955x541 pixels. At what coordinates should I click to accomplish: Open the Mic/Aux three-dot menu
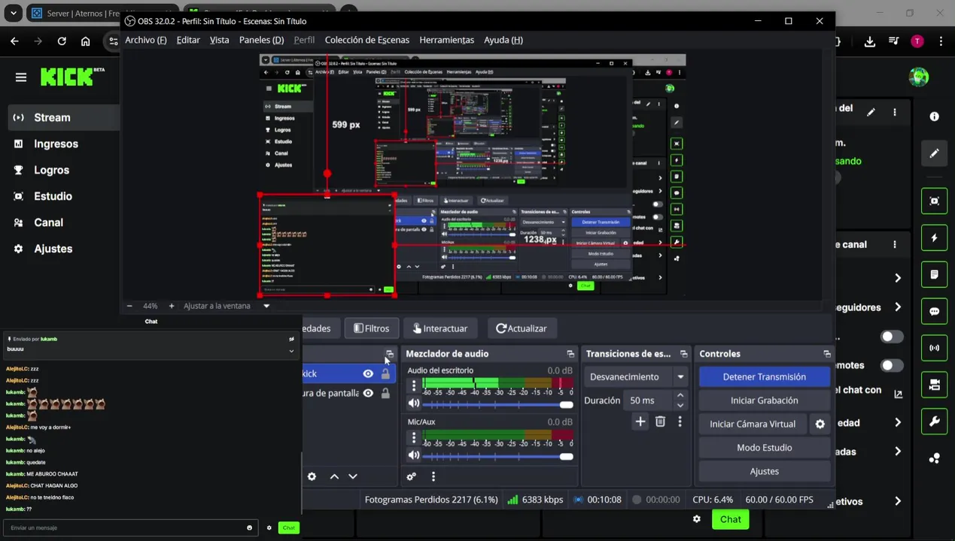413,437
